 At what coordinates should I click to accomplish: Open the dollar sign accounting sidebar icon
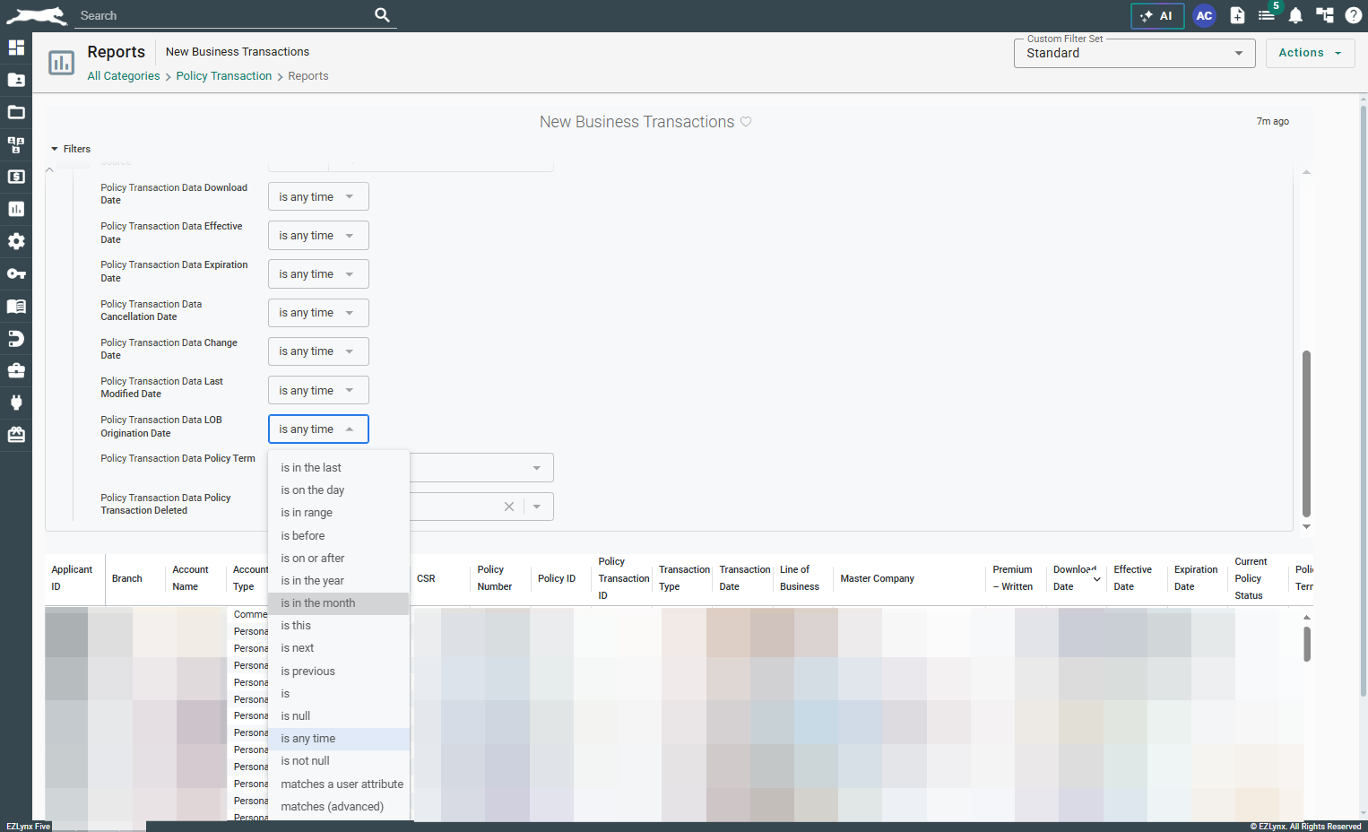pos(16,177)
